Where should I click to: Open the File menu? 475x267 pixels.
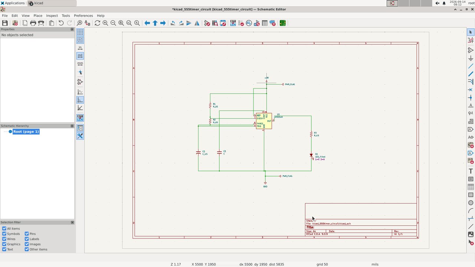coord(5,16)
